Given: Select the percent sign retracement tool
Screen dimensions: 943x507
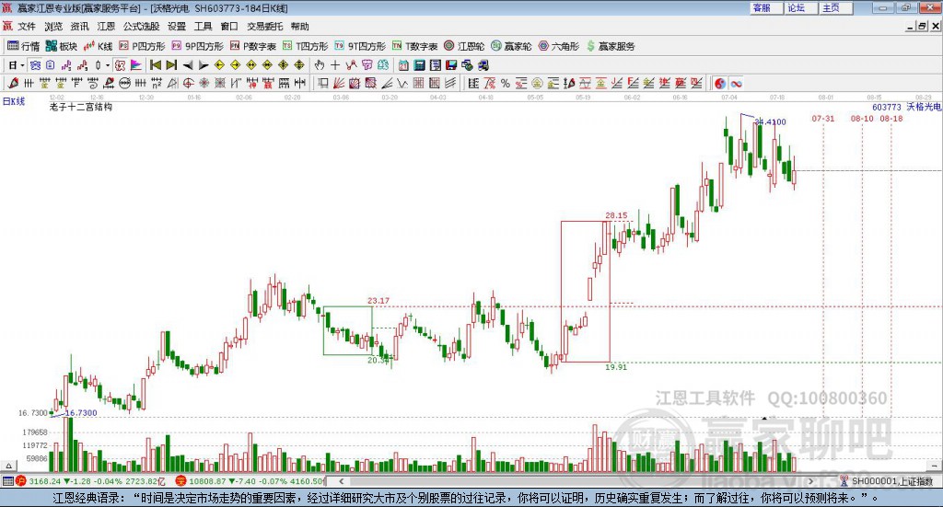Looking at the screenshot, I should pos(506,84).
